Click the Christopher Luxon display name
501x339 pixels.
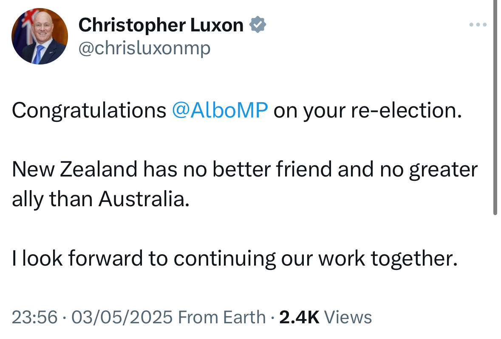click(161, 25)
